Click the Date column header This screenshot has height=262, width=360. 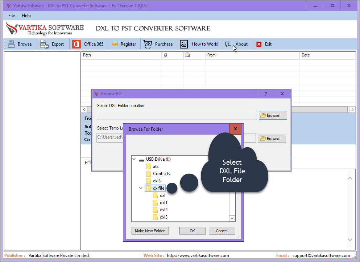click(327, 55)
